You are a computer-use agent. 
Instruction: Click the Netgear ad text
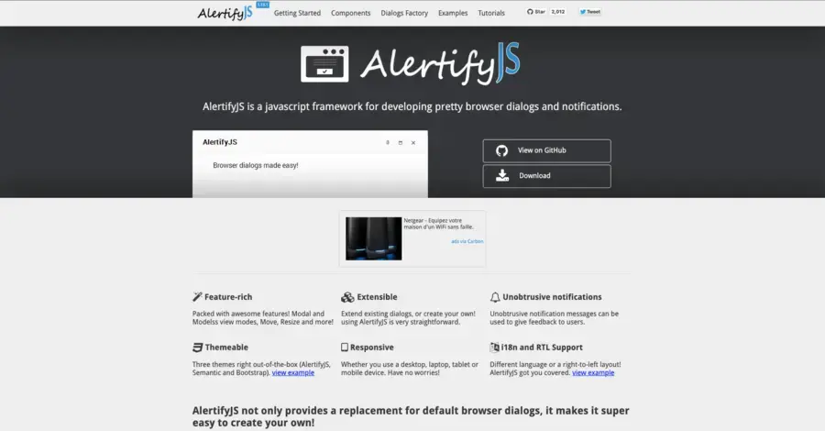tap(438, 224)
